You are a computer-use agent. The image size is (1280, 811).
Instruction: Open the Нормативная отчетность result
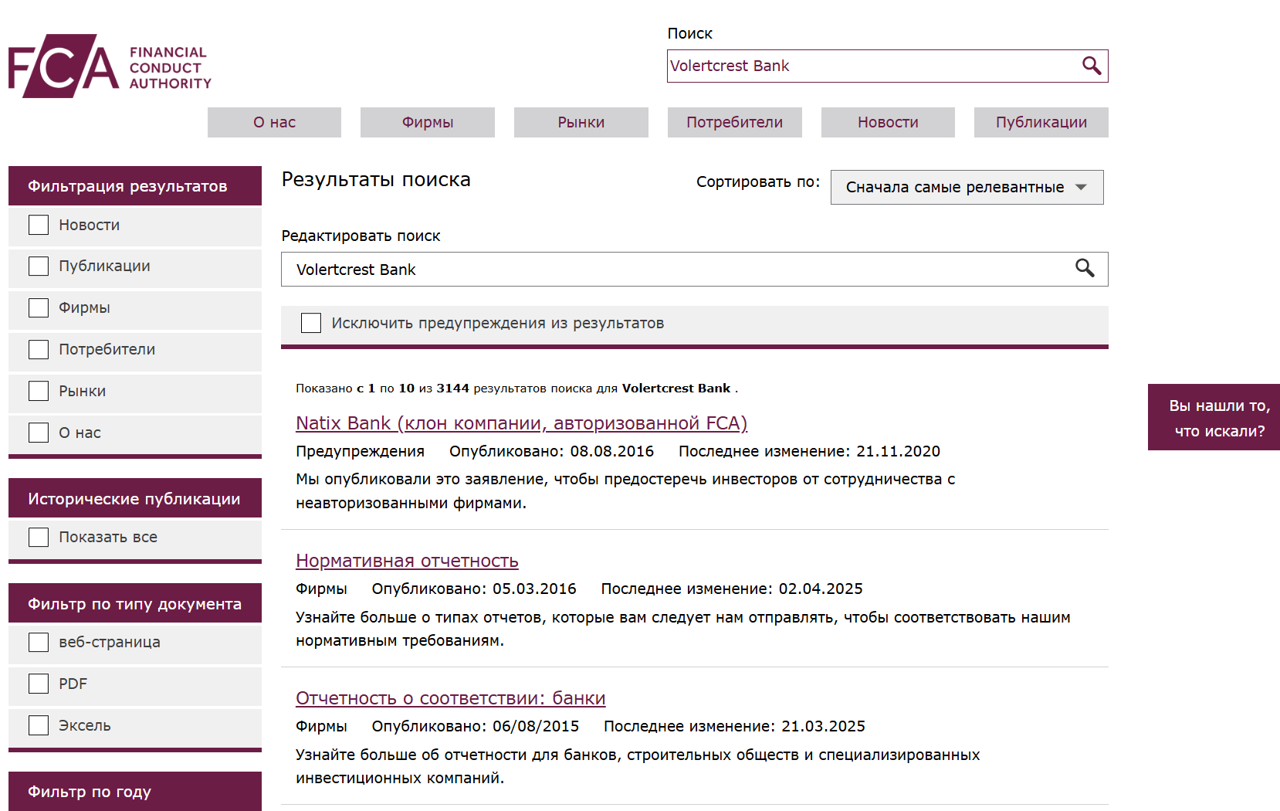[407, 561]
